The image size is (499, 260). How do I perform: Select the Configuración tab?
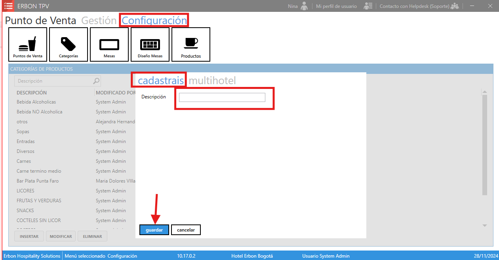[x=154, y=21]
